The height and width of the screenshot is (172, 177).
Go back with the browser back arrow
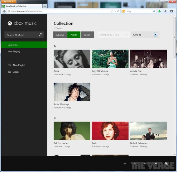click(4, 11)
